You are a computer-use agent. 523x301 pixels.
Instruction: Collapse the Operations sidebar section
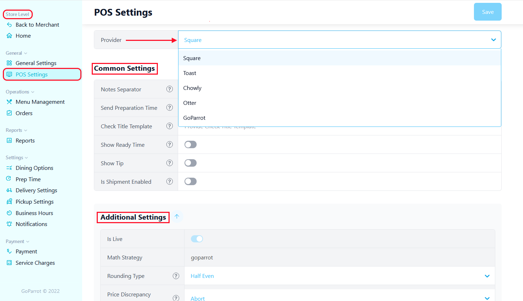pos(20,92)
